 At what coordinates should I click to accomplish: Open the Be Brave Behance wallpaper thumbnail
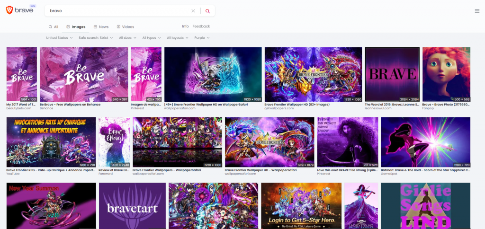point(84,74)
